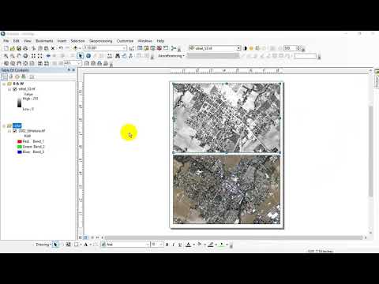The image size is (379, 284).
Task: Select the Zoom In tool
Action: 6,56
